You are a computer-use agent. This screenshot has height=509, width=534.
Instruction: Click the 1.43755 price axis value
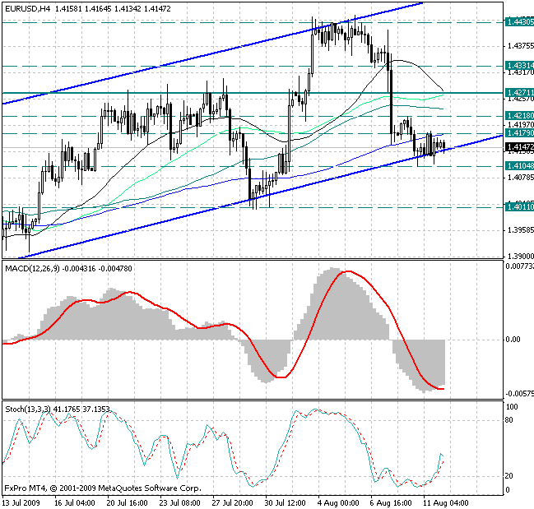coord(520,46)
